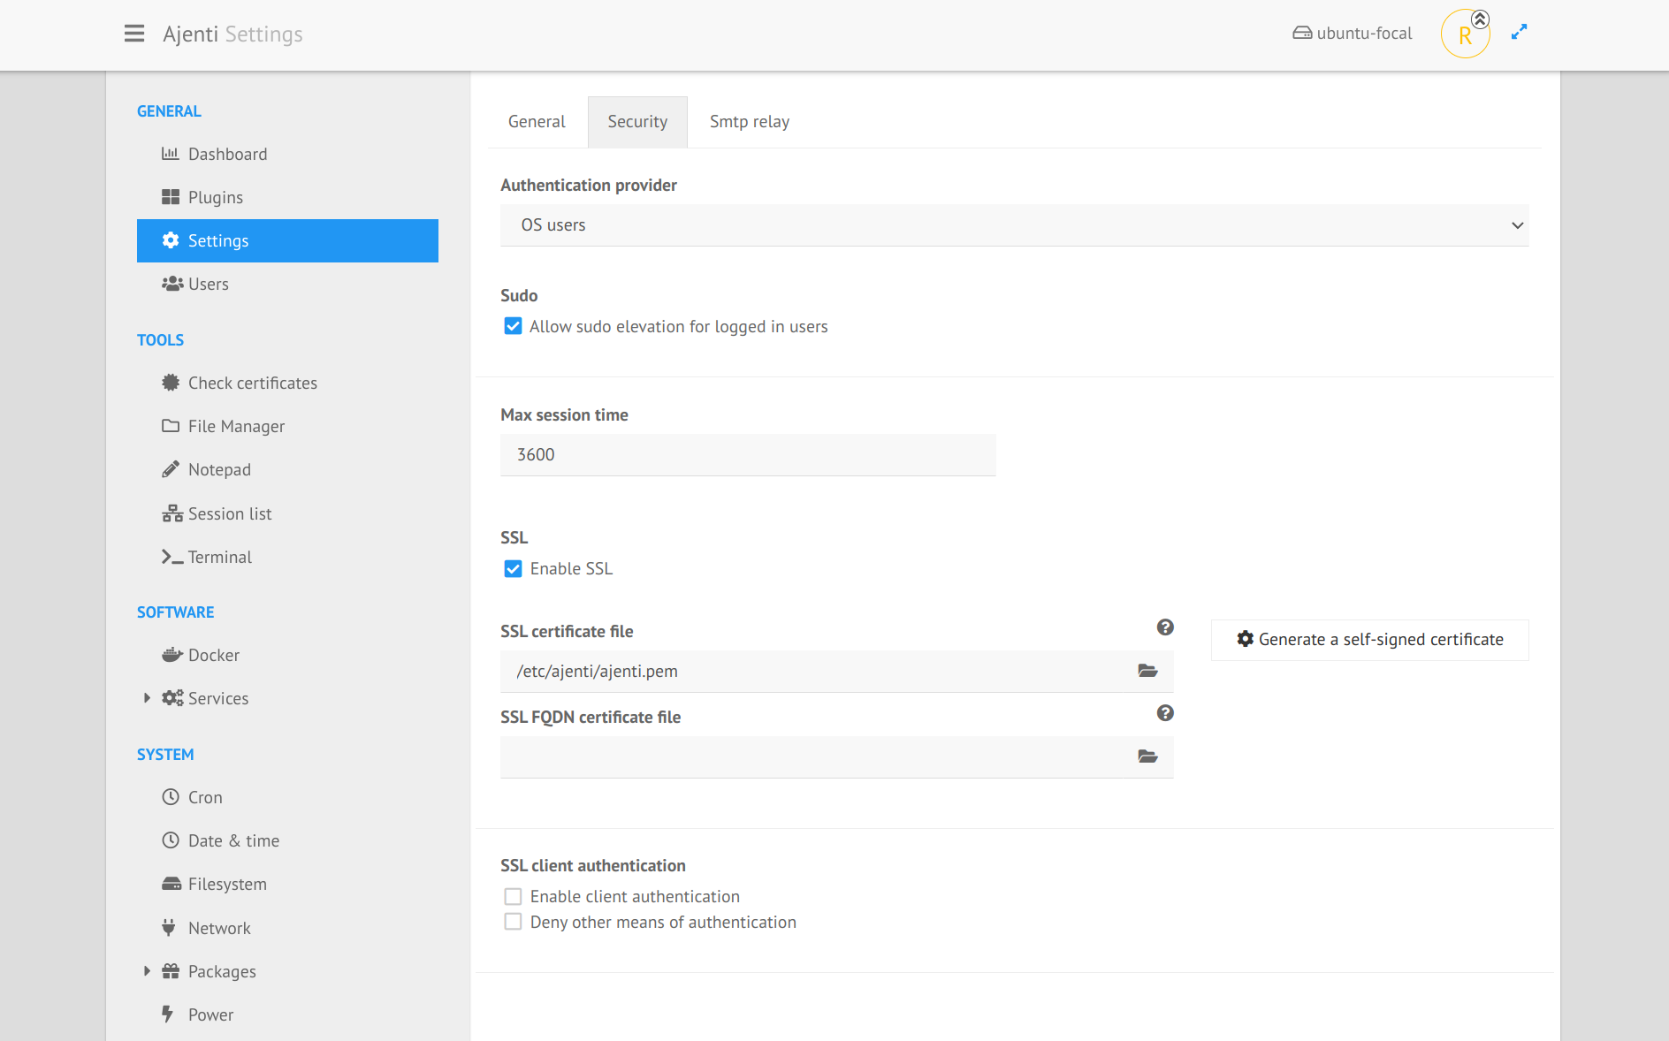Click the fullscreen expand arrows icon
Viewport: 1669px width, 1041px height.
point(1519,33)
